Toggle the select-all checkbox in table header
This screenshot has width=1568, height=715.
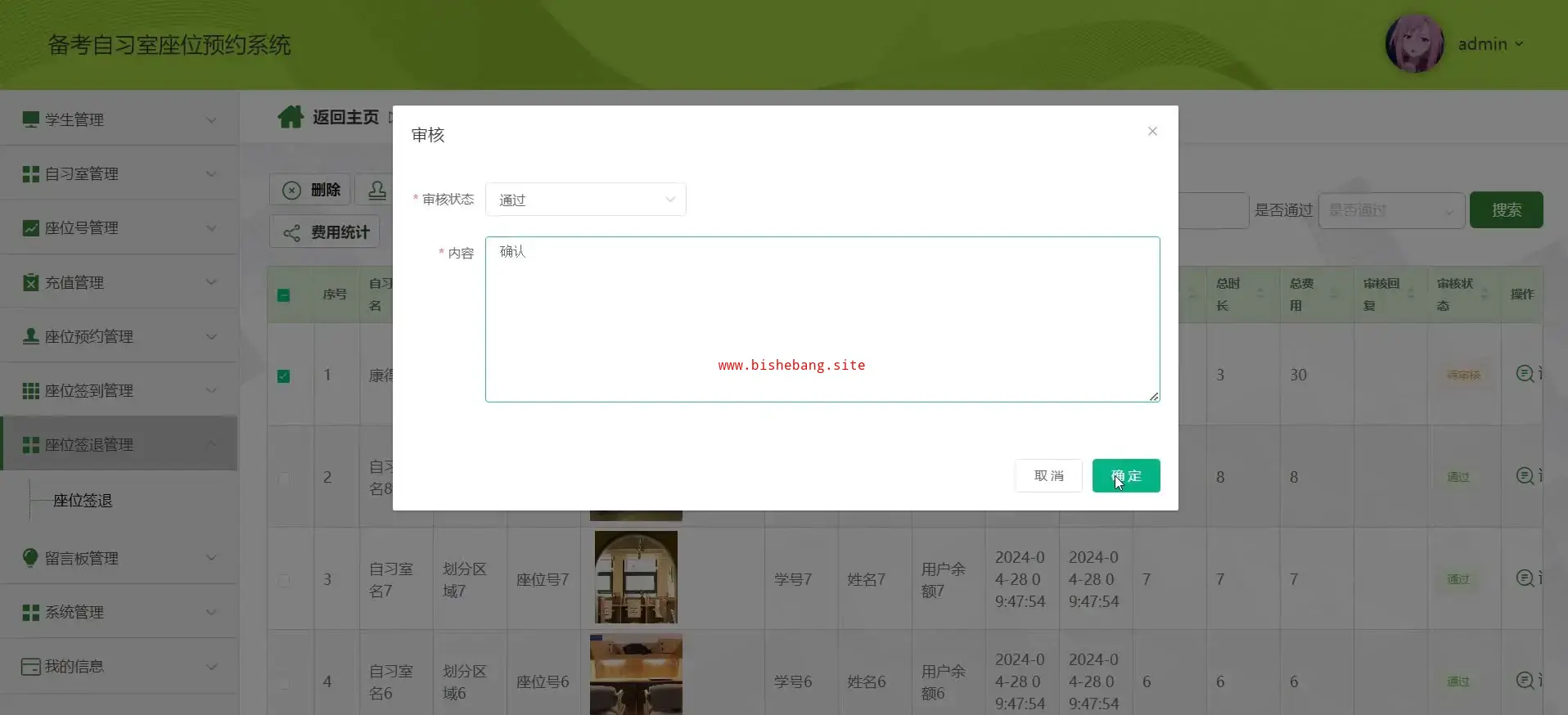(283, 295)
